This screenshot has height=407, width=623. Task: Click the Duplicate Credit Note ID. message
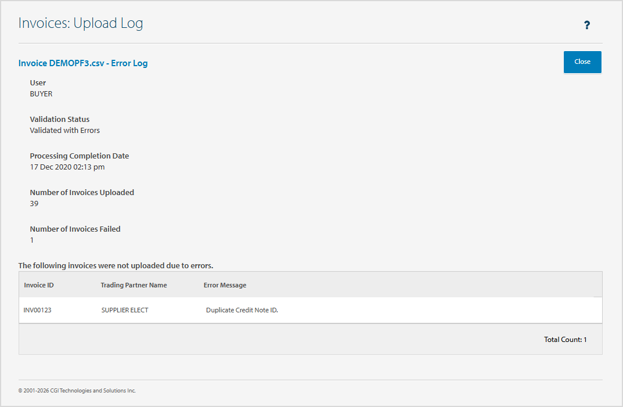coord(242,310)
